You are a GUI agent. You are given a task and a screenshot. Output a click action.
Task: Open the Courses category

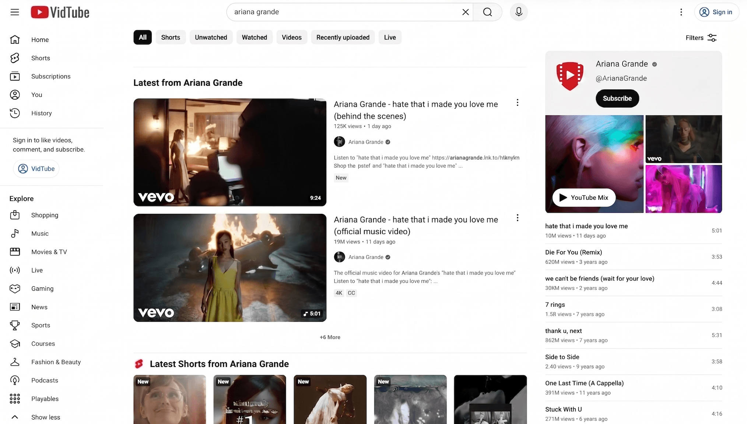(x=43, y=344)
